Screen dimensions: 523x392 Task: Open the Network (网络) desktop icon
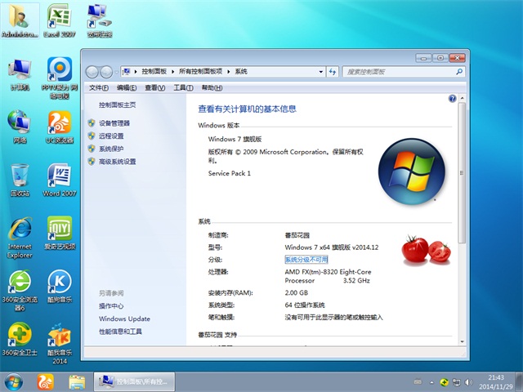[20, 127]
